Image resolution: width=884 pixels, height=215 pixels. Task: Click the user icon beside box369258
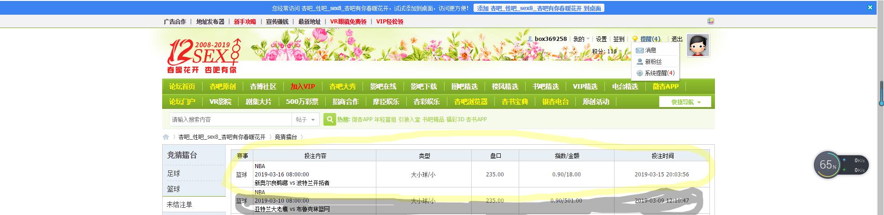point(530,39)
